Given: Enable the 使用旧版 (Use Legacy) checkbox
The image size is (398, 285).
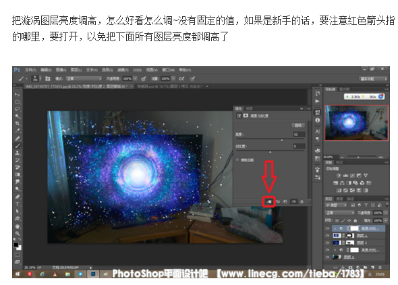Looking at the screenshot, I should pyautogui.click(x=237, y=160).
